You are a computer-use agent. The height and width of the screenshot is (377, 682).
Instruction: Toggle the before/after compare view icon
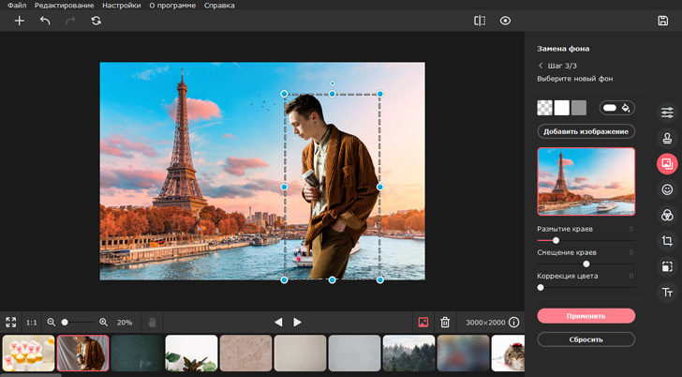click(480, 21)
